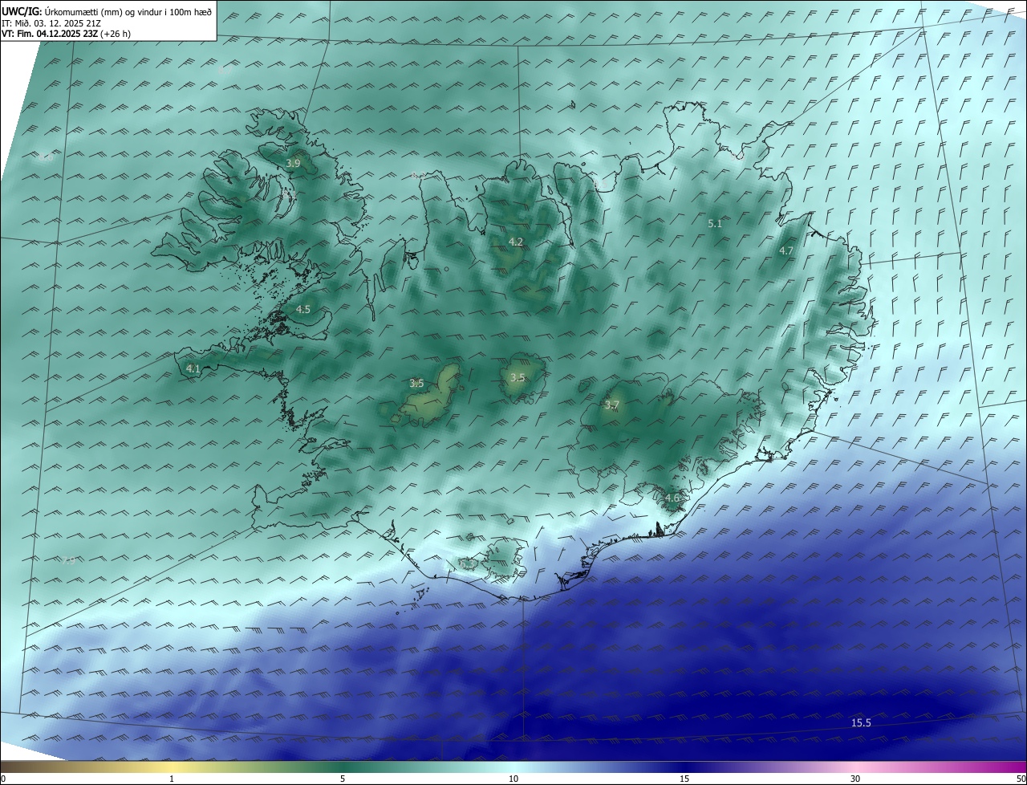This screenshot has width=1027, height=785.
Task: Click the 4.7 value label on the map
Action: (786, 250)
